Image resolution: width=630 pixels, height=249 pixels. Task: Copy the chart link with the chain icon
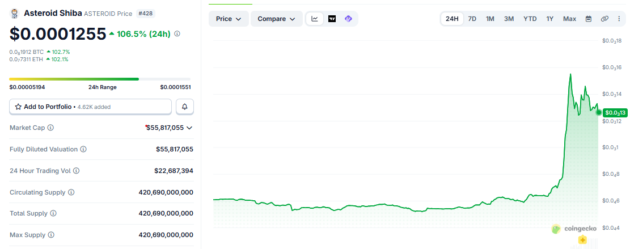(604, 19)
